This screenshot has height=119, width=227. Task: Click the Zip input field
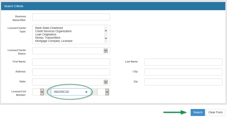coord(183,82)
